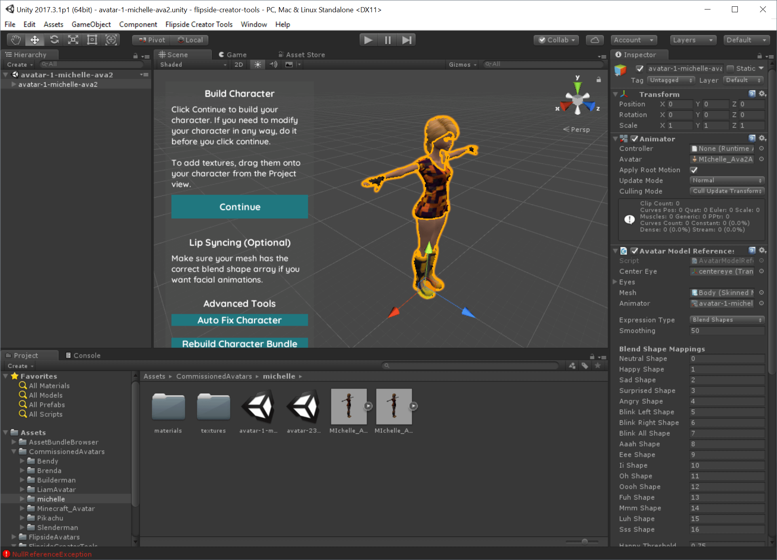
Task: Open the Cloud services icon
Action: tap(595, 40)
